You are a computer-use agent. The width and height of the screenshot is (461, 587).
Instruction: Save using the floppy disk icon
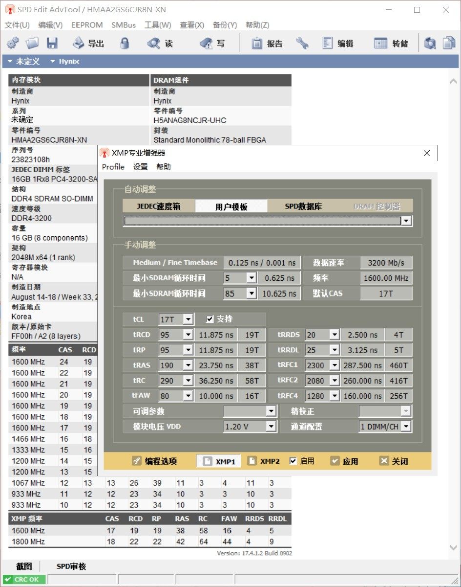click(x=52, y=44)
